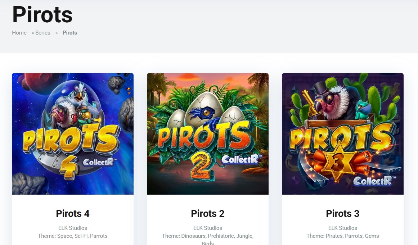Click the CollectR logo on Pirots 3 artwork
Screen dimensions: 418x245
373,181
